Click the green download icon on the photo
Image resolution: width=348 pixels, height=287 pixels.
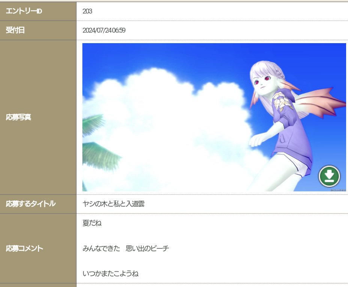[x=329, y=177]
